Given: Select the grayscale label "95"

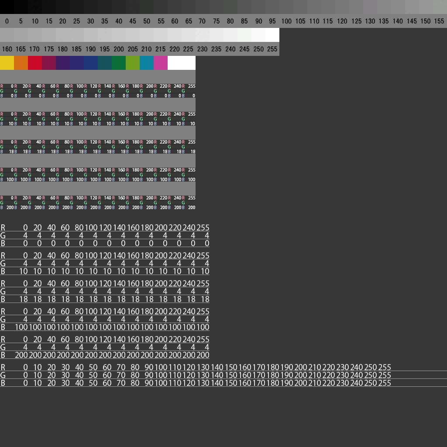Looking at the screenshot, I should pyautogui.click(x=272, y=21).
